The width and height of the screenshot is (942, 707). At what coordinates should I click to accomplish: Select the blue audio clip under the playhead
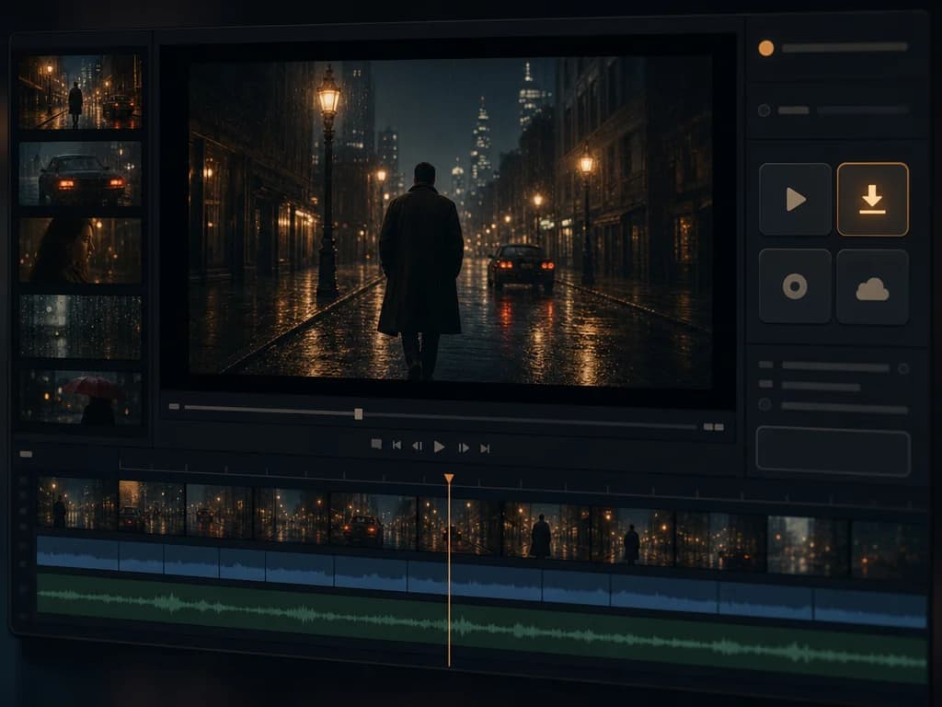pos(475,581)
